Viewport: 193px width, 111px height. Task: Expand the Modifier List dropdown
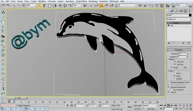click(179, 19)
